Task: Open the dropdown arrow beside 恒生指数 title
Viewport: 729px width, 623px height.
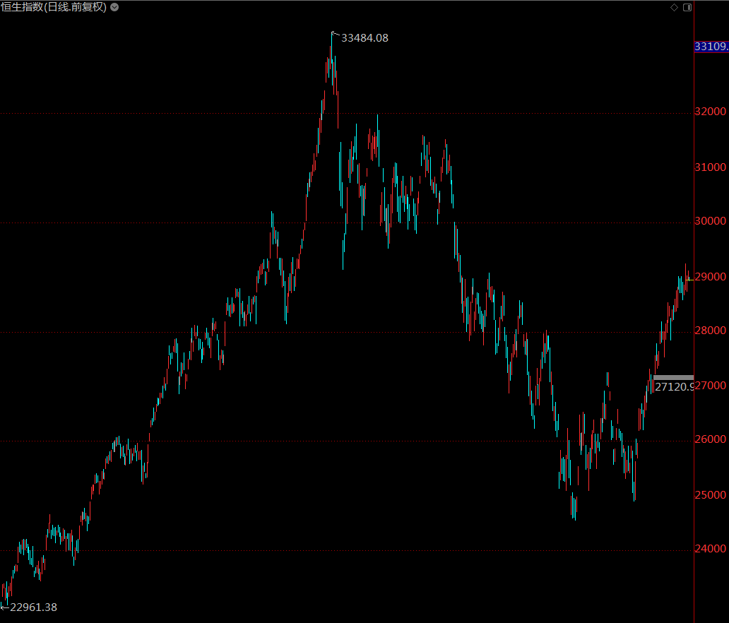Action: [x=115, y=7]
